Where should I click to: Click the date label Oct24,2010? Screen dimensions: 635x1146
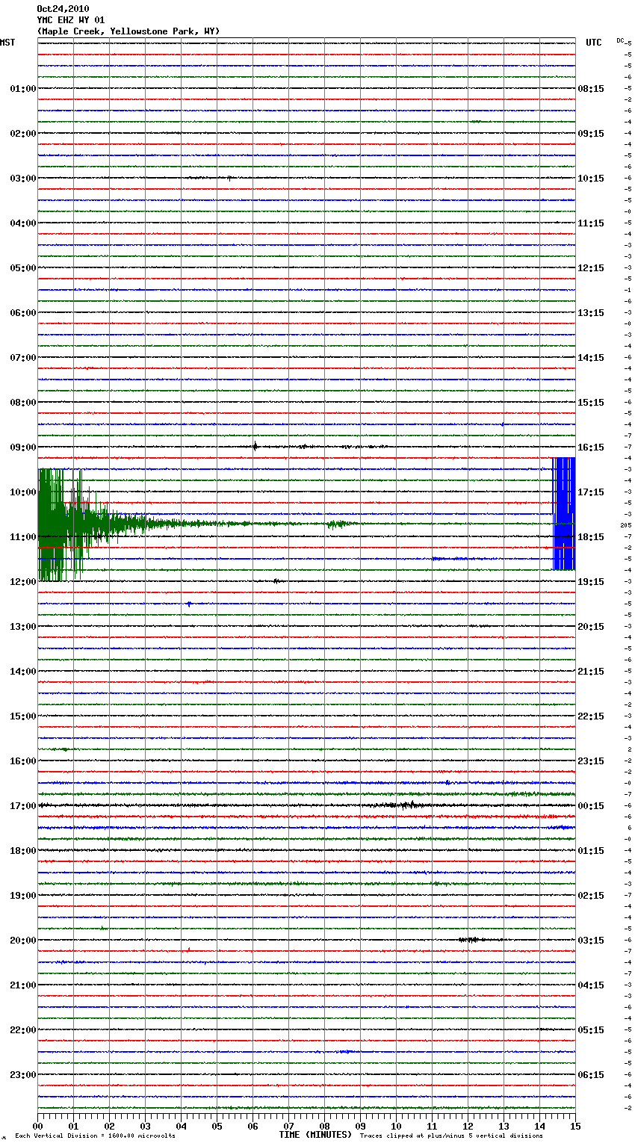[63, 9]
